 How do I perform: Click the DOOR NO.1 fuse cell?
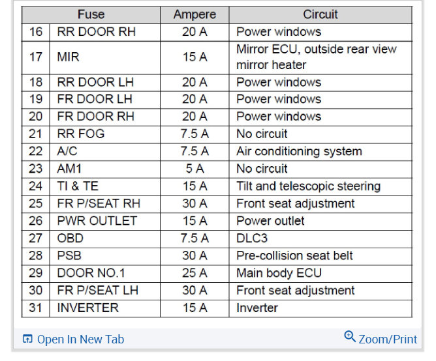(x=89, y=273)
